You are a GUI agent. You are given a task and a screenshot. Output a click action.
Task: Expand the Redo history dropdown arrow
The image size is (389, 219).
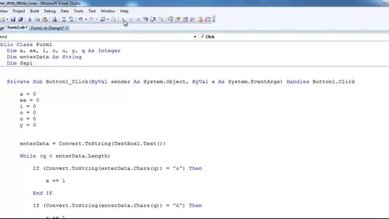pyautogui.click(x=97, y=19)
